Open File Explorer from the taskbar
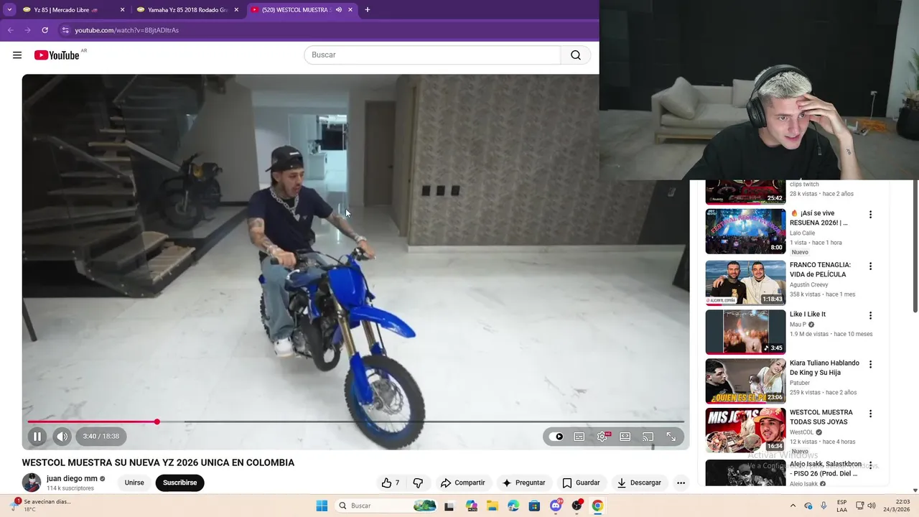The width and height of the screenshot is (919, 517). click(x=493, y=506)
